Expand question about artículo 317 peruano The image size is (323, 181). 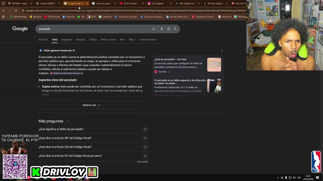coord(93,156)
